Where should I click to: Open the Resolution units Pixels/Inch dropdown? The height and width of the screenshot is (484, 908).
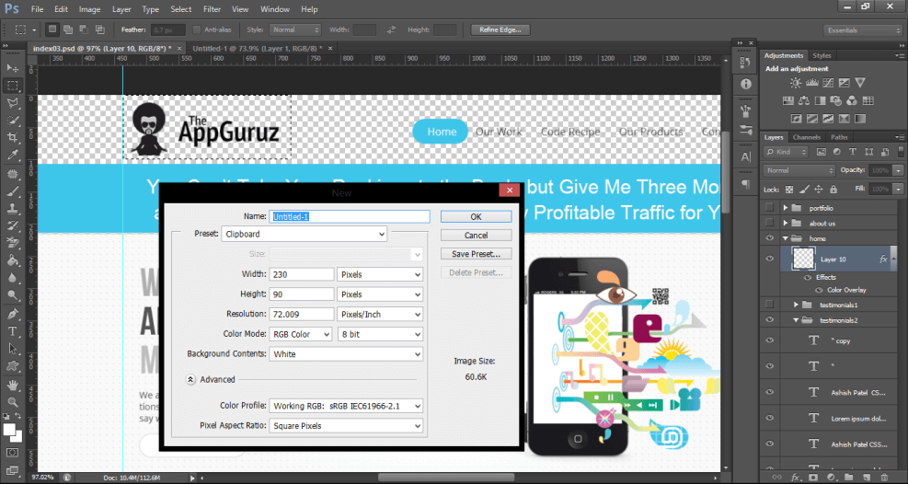[380, 315]
